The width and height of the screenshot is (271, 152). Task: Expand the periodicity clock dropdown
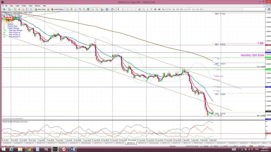click(x=109, y=9)
